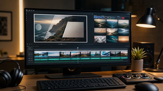Screen dimensions: 163x91
Task: Select the pale sky over water timeline clip
Action: (54, 54)
